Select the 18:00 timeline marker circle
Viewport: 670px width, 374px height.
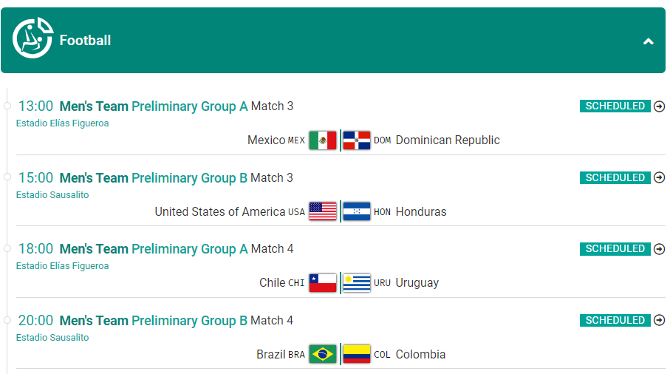(7, 248)
